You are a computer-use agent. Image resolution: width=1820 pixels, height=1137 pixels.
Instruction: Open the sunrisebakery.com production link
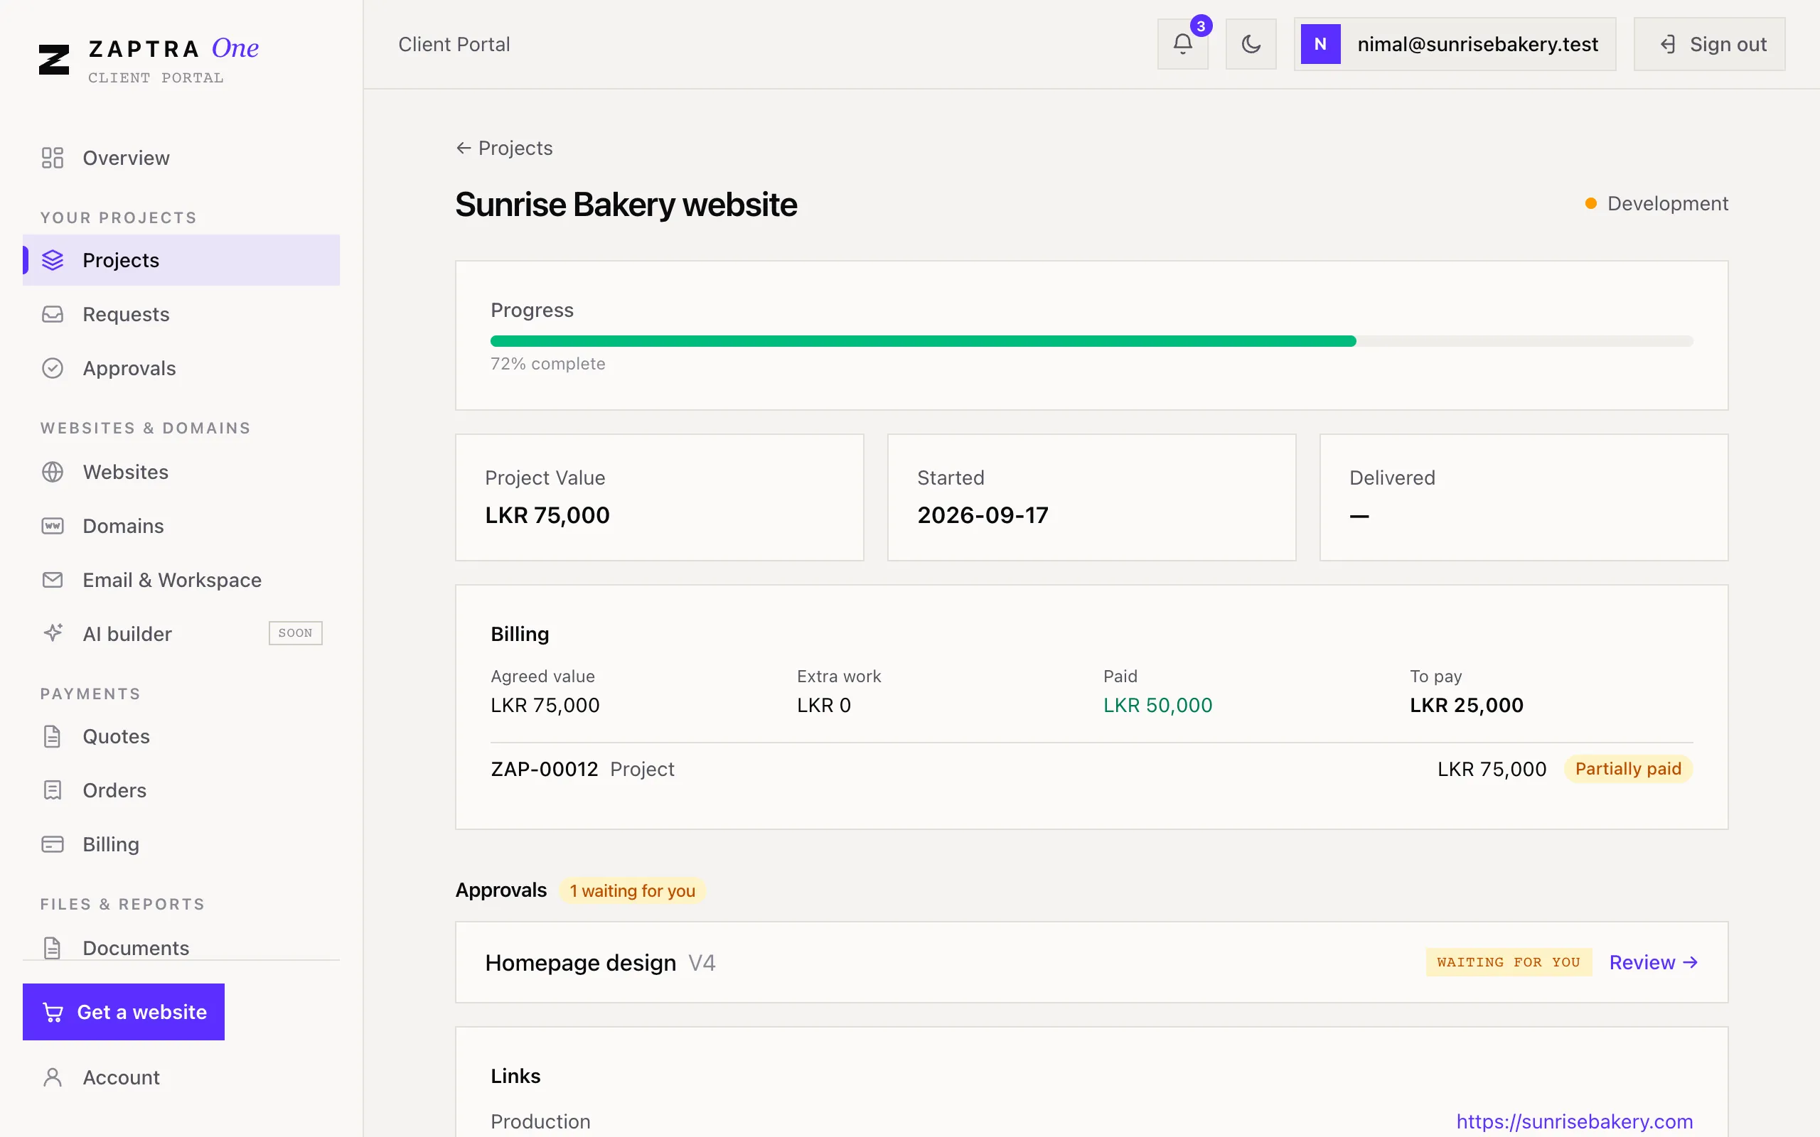[x=1574, y=1121]
